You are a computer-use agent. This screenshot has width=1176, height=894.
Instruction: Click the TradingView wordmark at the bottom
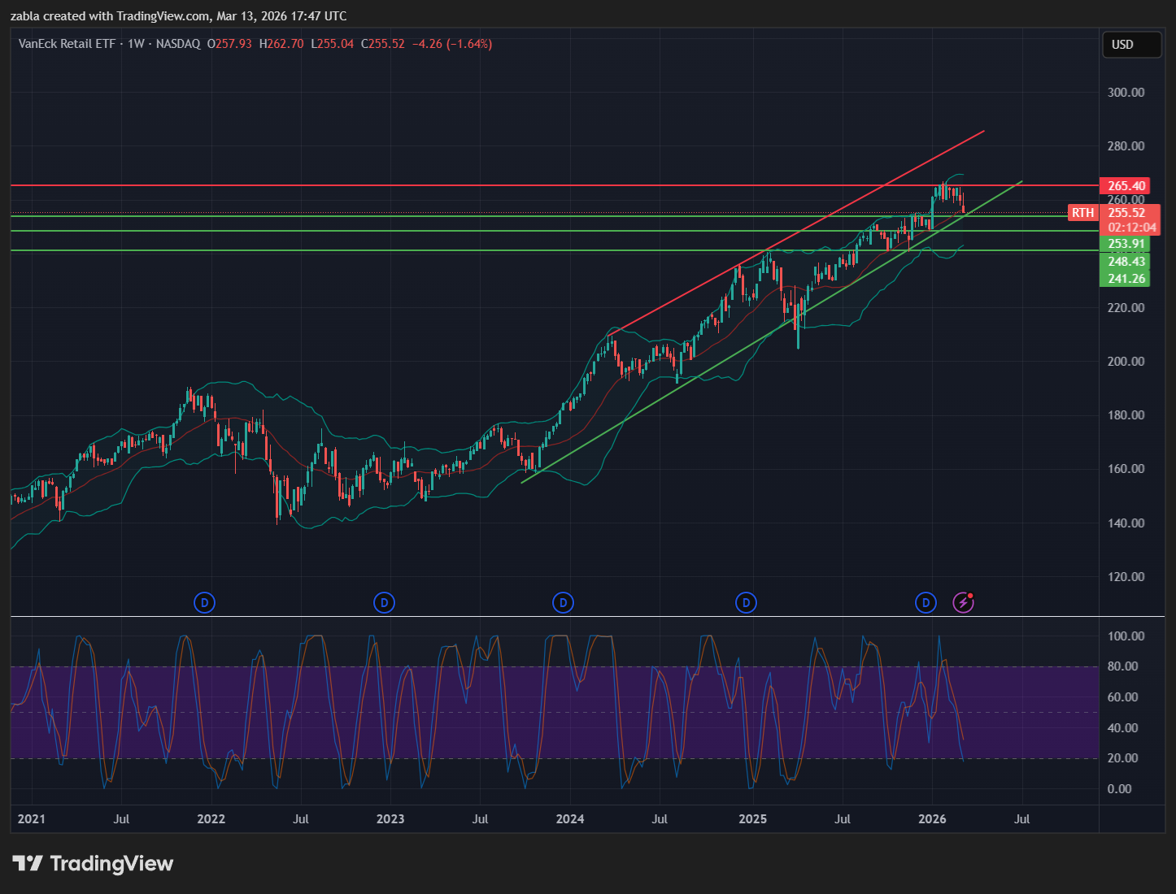111,863
